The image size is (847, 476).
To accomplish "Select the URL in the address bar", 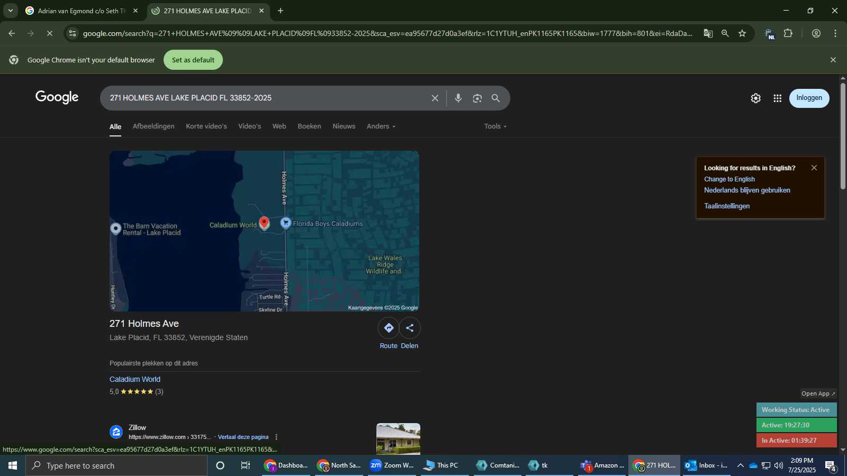I will click(387, 33).
